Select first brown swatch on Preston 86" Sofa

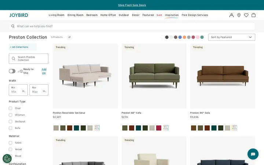pos(194,128)
